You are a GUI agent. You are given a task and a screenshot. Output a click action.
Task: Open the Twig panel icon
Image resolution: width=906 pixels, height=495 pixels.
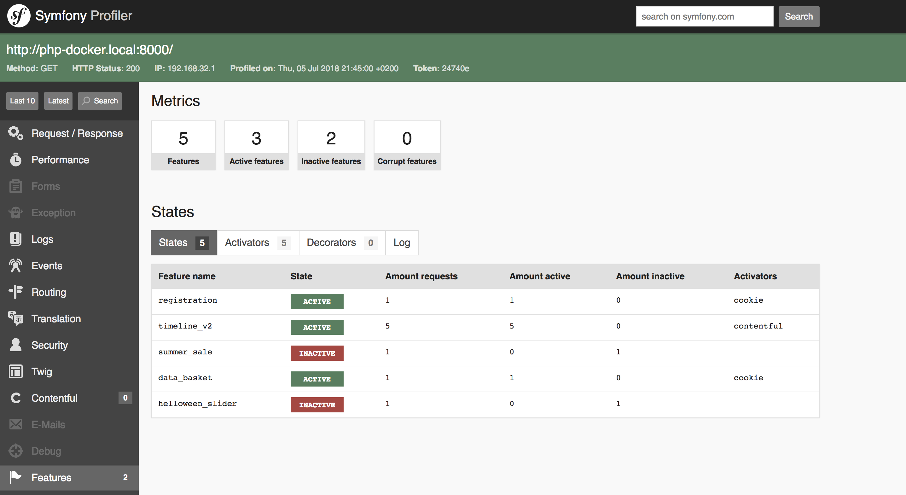(x=15, y=371)
